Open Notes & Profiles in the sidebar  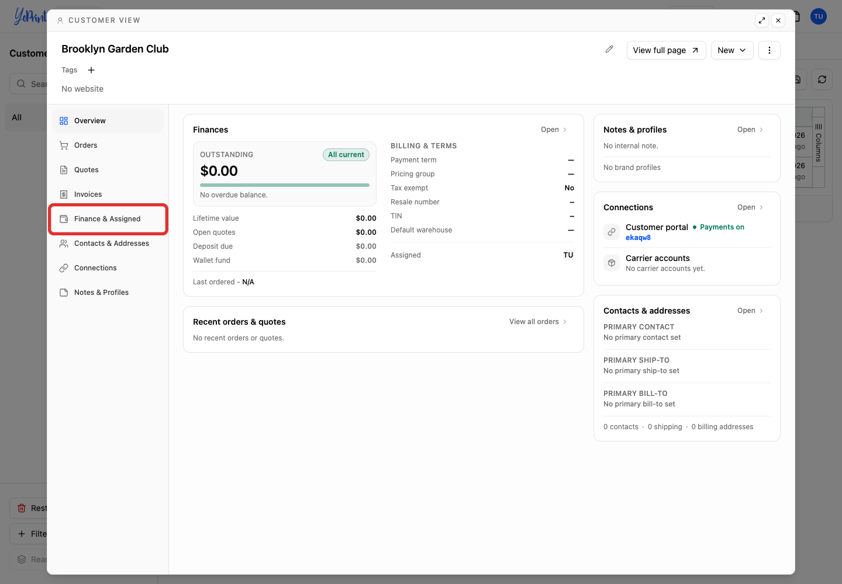click(x=108, y=293)
